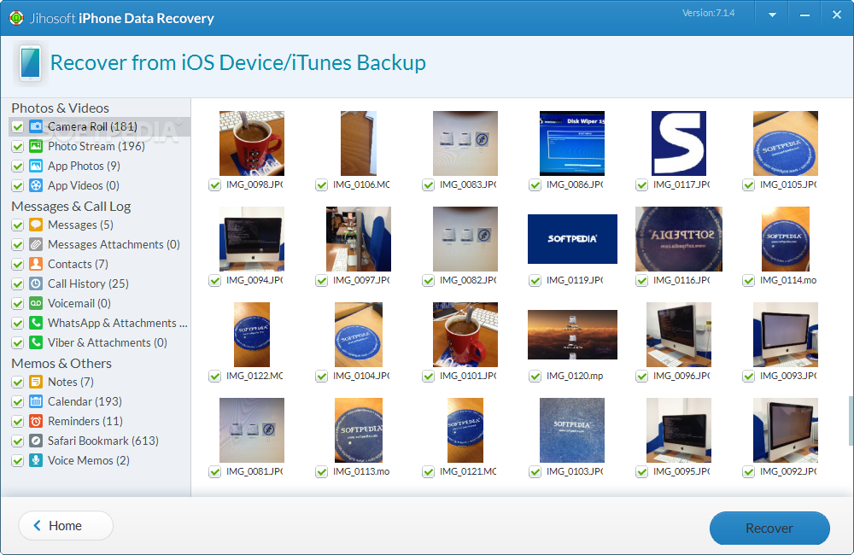Uncheck the Camera Roll checkbox
854x555 pixels.
click(17, 127)
